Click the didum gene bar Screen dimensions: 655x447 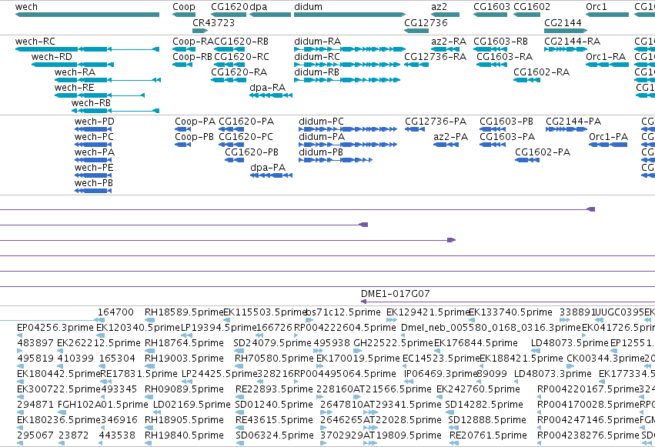(x=349, y=15)
